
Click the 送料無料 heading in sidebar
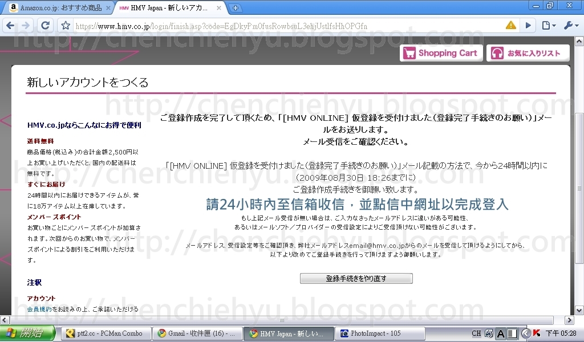(x=40, y=141)
